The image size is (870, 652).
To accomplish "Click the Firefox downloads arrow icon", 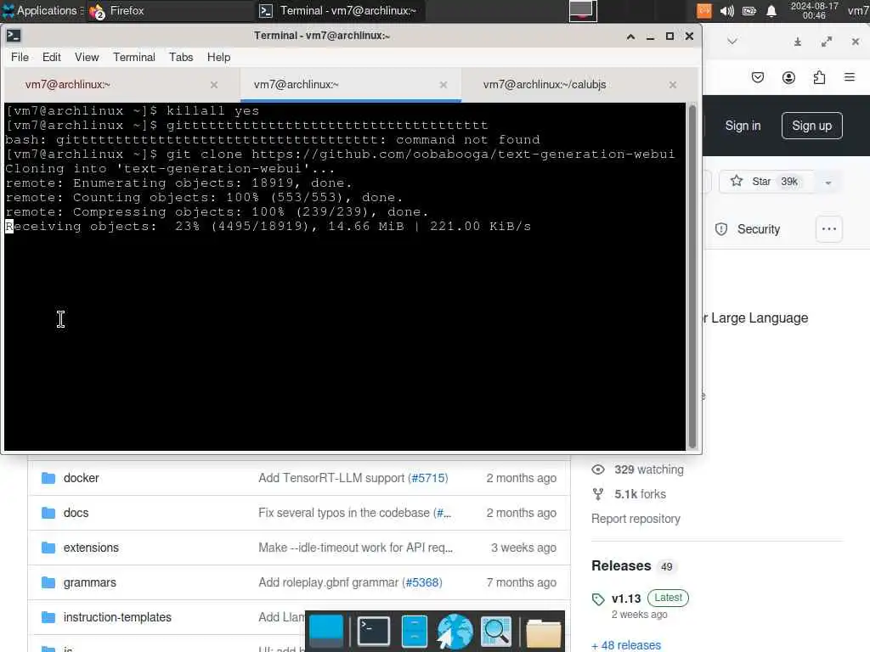I will pyautogui.click(x=797, y=42).
